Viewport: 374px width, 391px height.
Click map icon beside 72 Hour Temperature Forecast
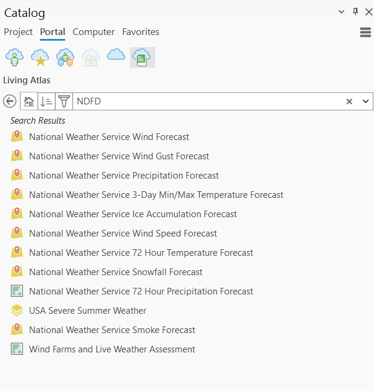pos(17,252)
